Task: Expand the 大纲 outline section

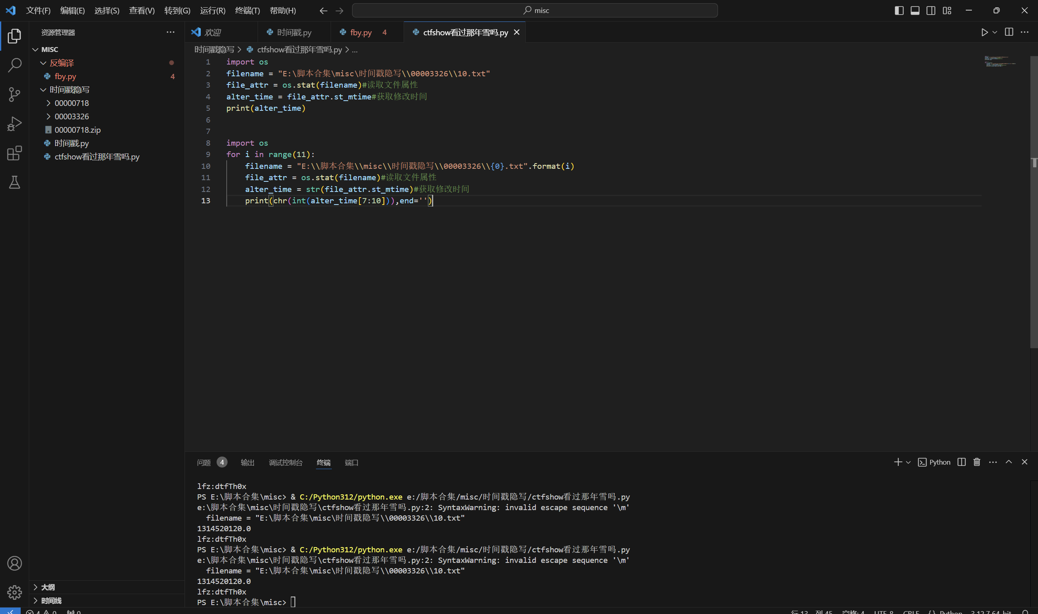Action: (107, 587)
